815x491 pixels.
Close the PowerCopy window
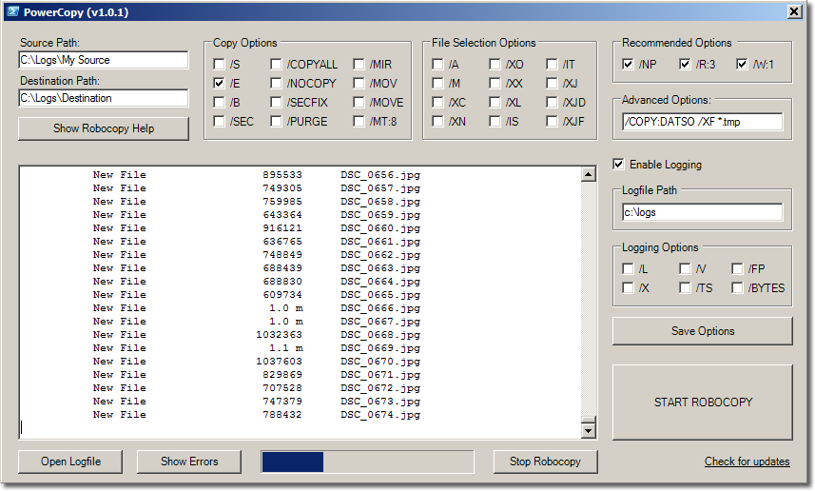(x=795, y=11)
